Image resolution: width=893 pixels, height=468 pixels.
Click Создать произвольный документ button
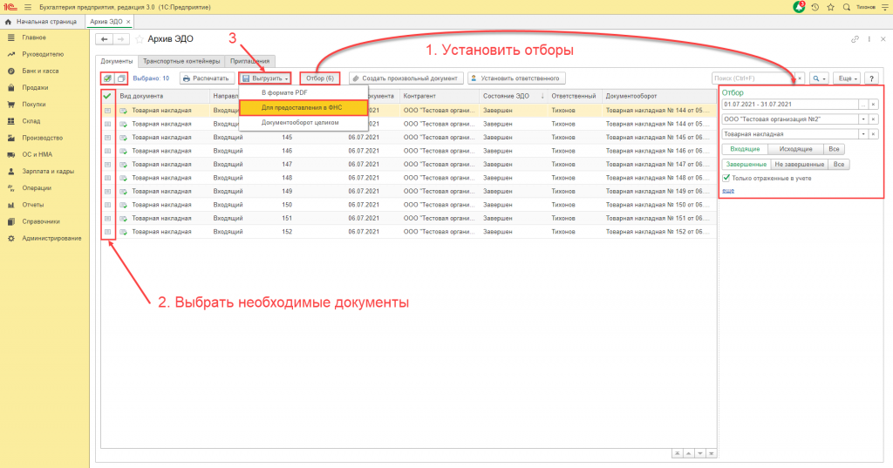point(406,78)
